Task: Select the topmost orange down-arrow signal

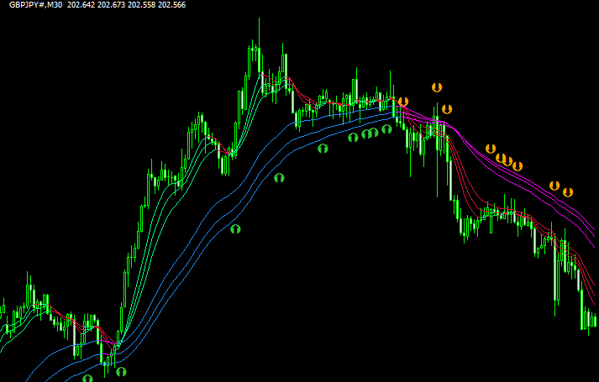Action: coord(436,86)
